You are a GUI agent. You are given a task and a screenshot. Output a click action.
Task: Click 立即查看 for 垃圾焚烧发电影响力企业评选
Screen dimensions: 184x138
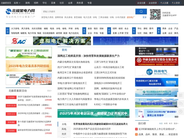(48, 100)
